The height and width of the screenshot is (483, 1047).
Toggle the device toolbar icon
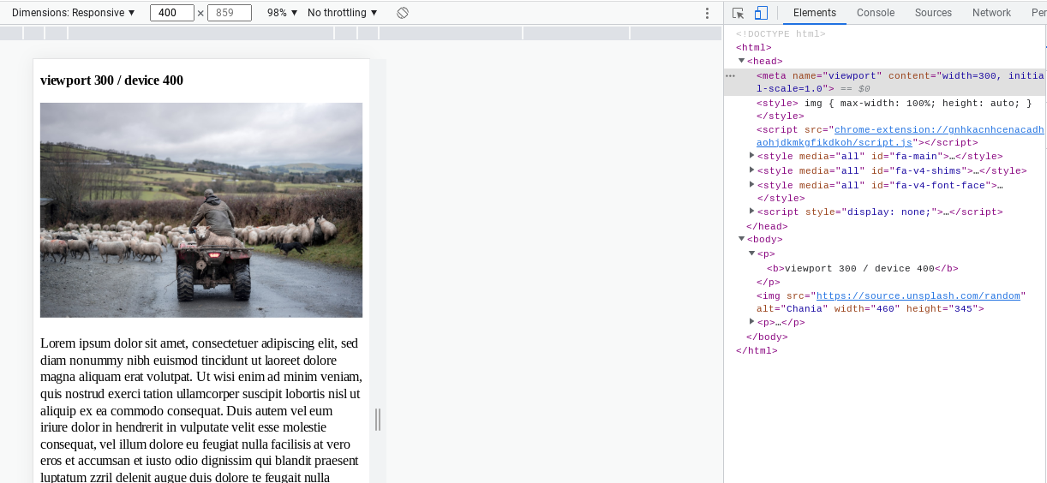click(761, 13)
